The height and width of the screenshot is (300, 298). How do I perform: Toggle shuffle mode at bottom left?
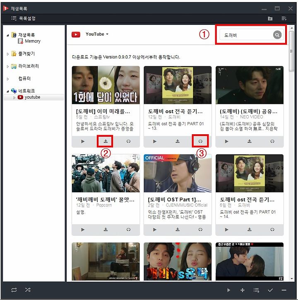[28, 290]
